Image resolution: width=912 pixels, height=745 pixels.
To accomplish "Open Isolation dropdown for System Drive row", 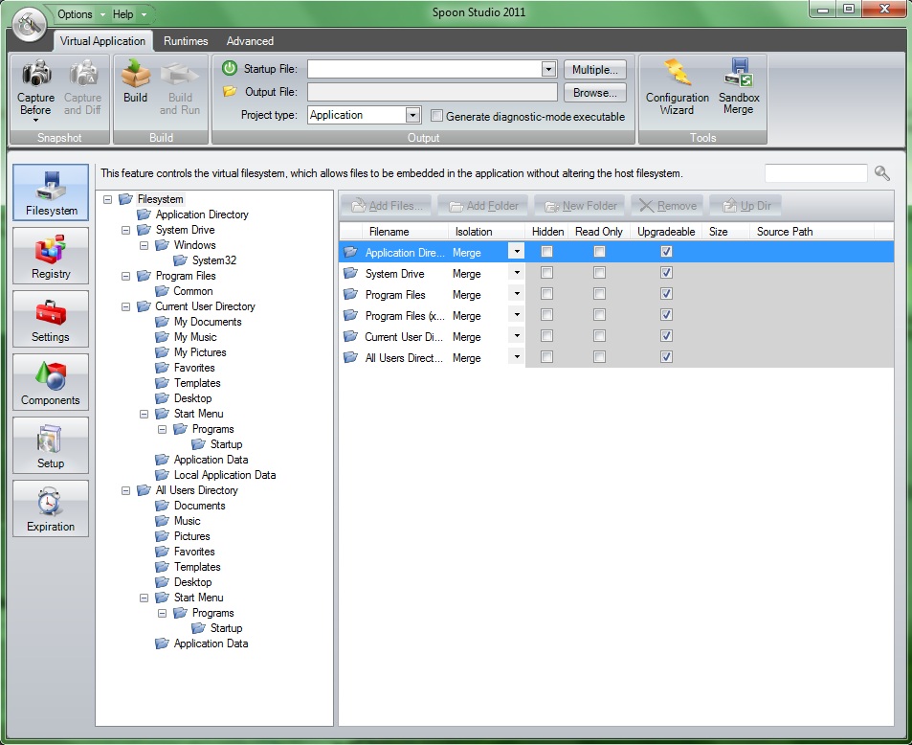I will [517, 272].
